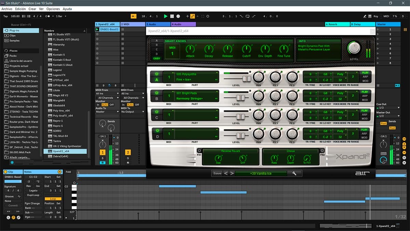
Task: Click the Chorus Rate knob
Action: [x=274, y=158]
